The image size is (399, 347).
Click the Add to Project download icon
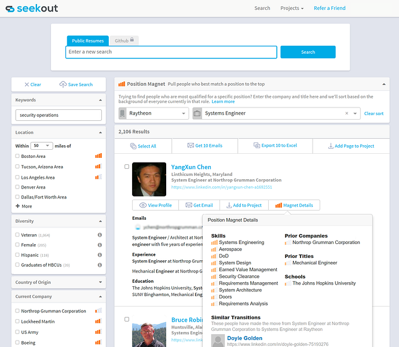pos(229,205)
